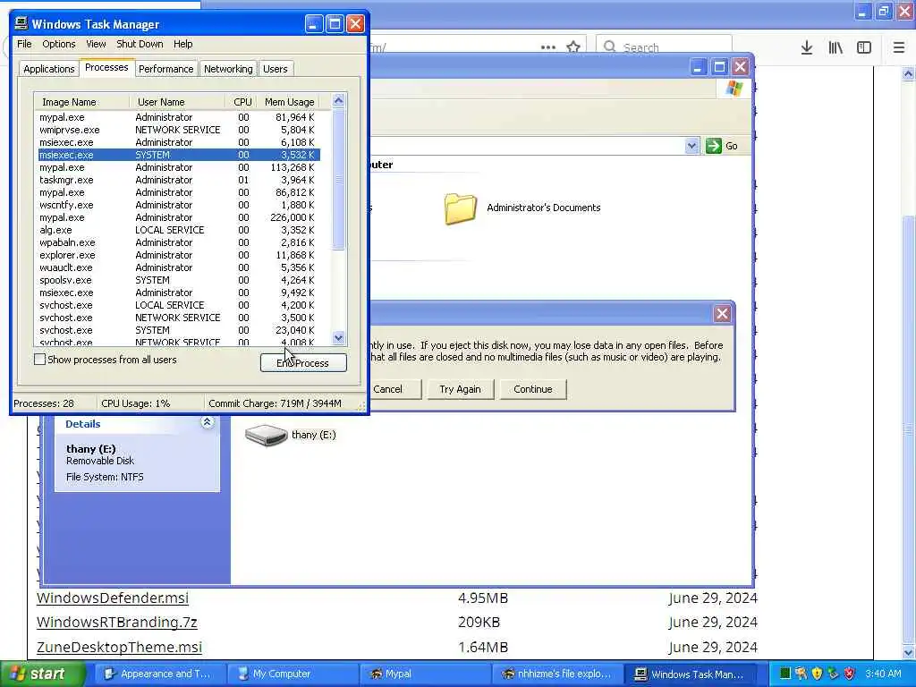Click the search magnifier icon in browser

point(609,47)
